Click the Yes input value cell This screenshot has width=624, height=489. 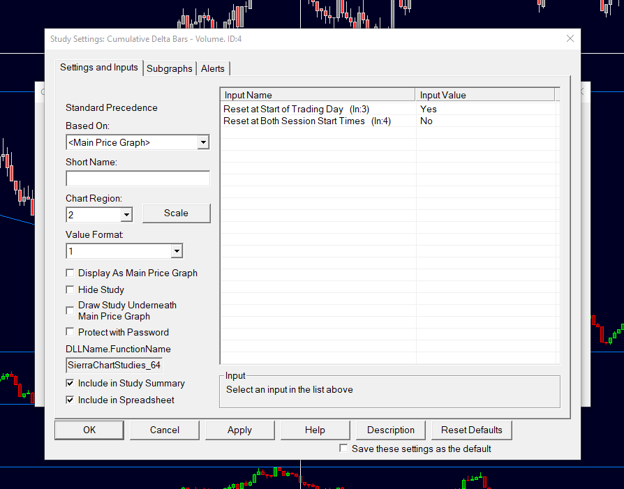point(487,109)
